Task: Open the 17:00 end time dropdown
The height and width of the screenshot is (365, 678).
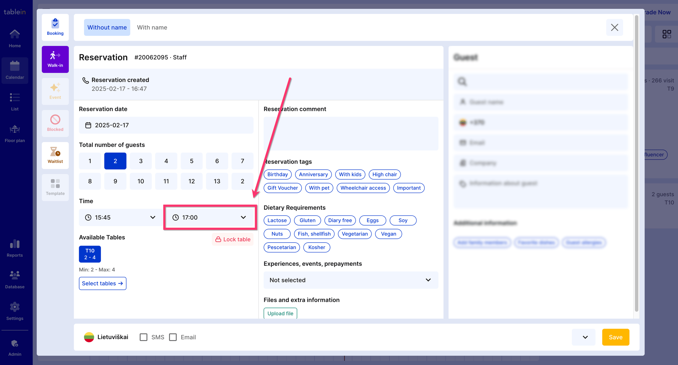Action: (210, 217)
